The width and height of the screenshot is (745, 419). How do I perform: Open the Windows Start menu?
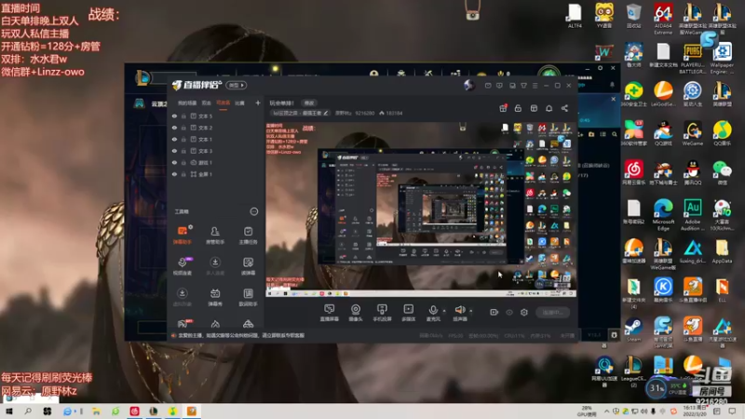[x=9, y=412]
